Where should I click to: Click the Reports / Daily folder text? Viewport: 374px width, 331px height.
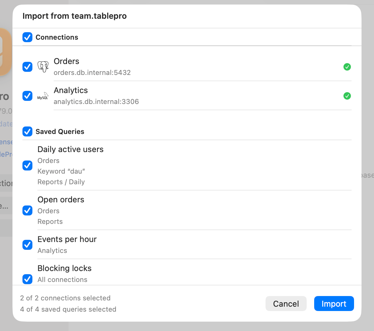pos(61,182)
